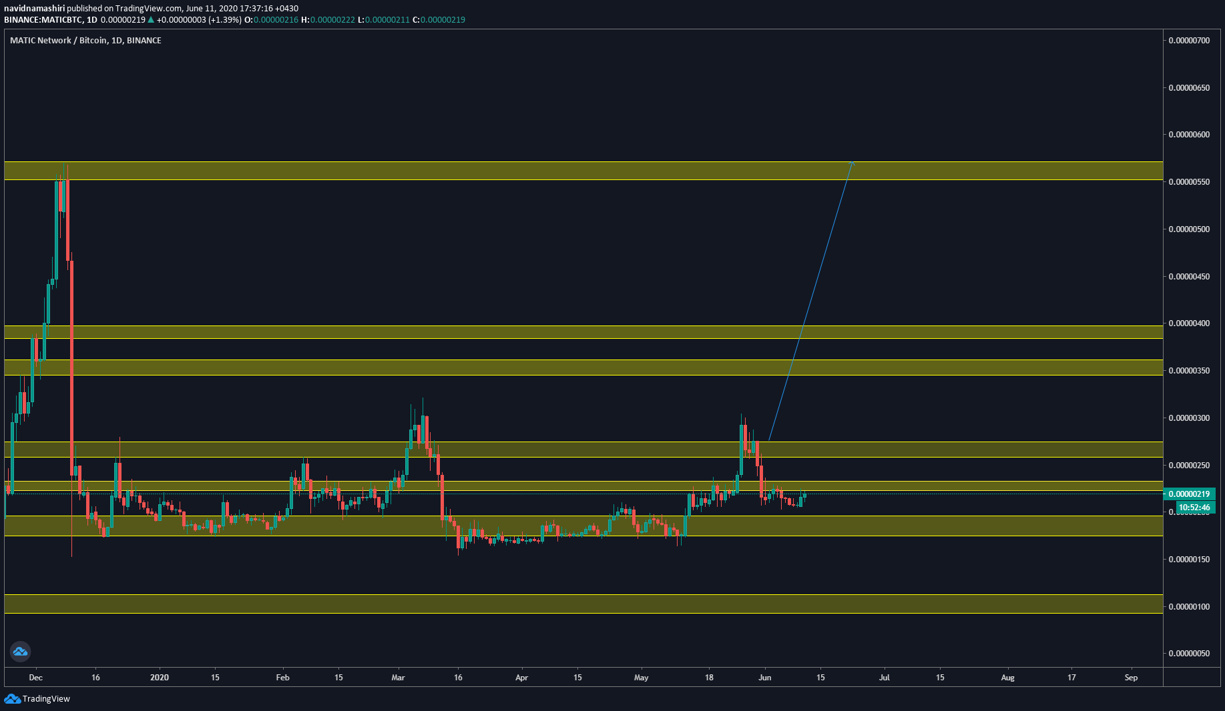Click price axis label 0.00000300
1225x711 pixels.
pyautogui.click(x=1189, y=418)
